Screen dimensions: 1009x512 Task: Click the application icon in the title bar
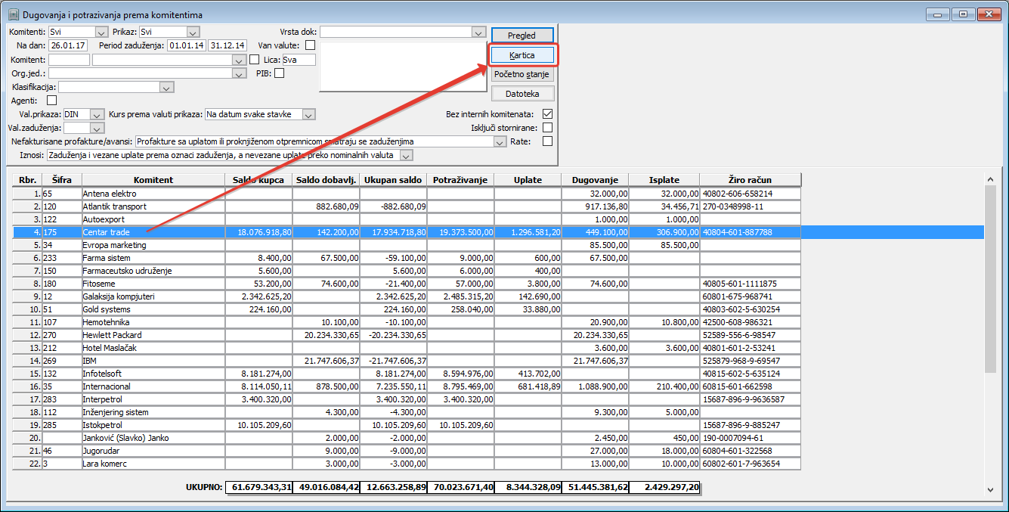pyautogui.click(x=13, y=14)
